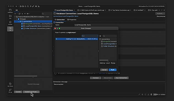Collapse the Changes tree node

[17, 19]
